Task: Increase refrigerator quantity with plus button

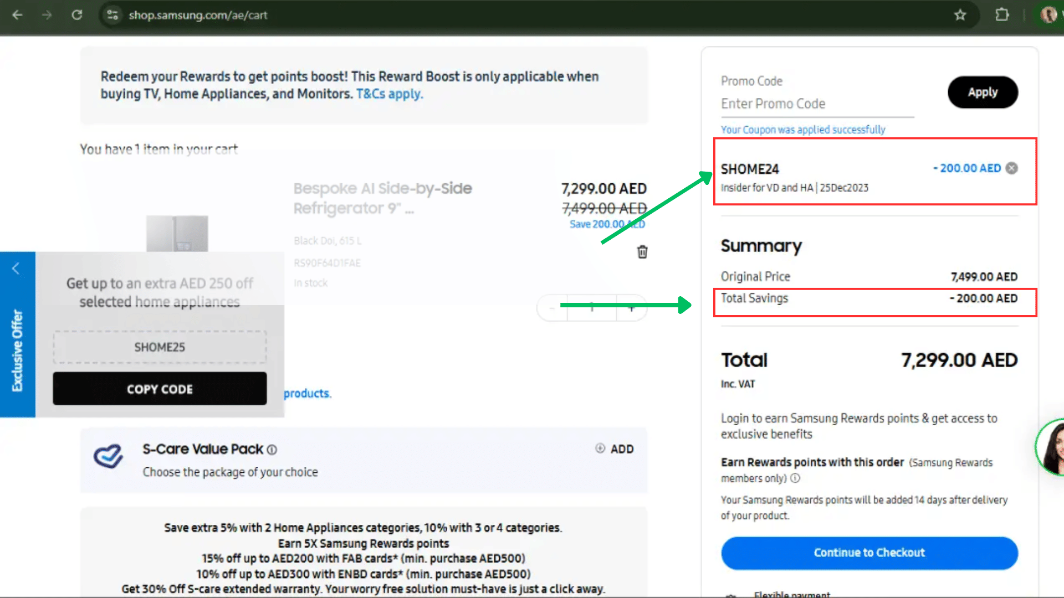Action: click(x=631, y=308)
